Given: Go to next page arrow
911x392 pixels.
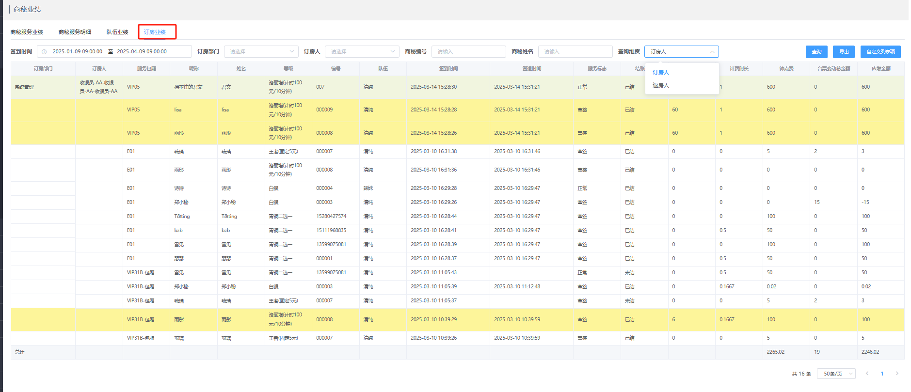Looking at the screenshot, I should (x=897, y=374).
